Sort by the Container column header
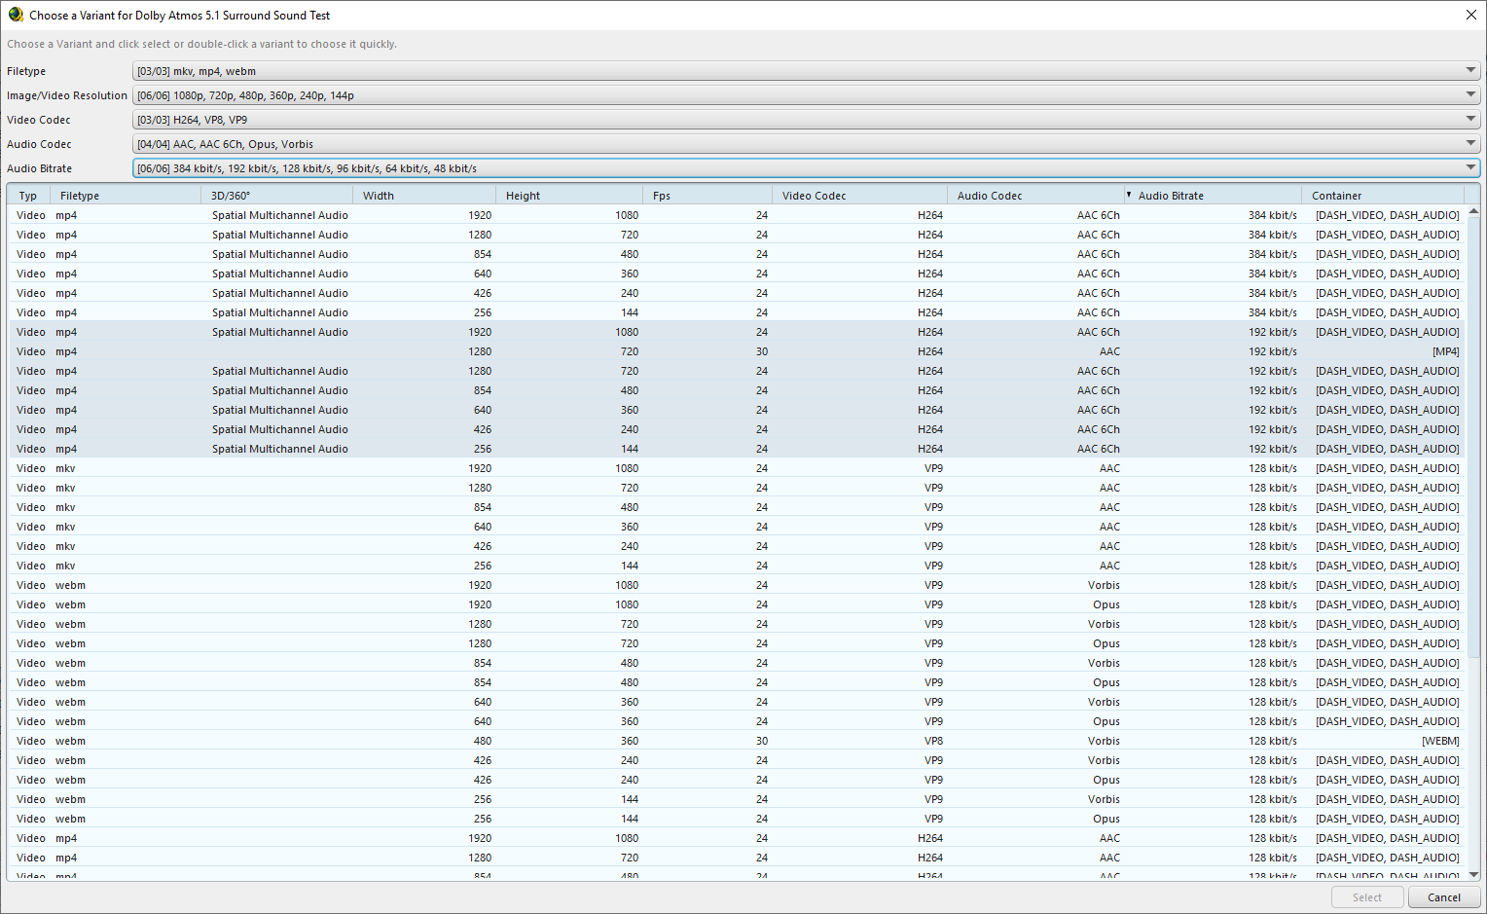Image resolution: width=1487 pixels, height=914 pixels. pos(1382,196)
